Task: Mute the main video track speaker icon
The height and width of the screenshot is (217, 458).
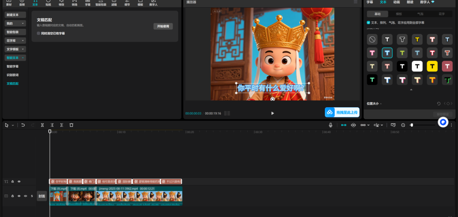Action: (x=25, y=196)
